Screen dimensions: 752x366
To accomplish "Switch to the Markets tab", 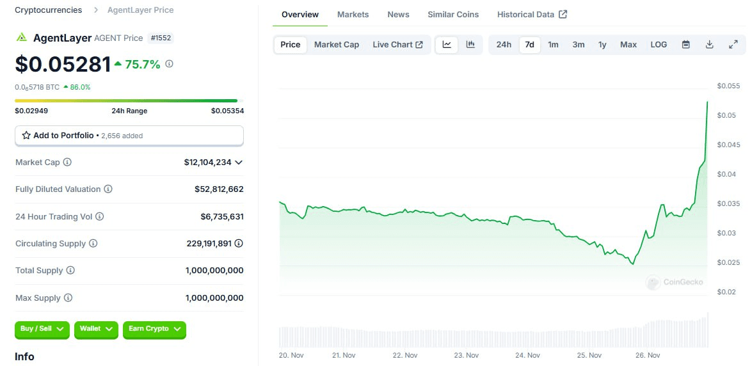I will (353, 14).
